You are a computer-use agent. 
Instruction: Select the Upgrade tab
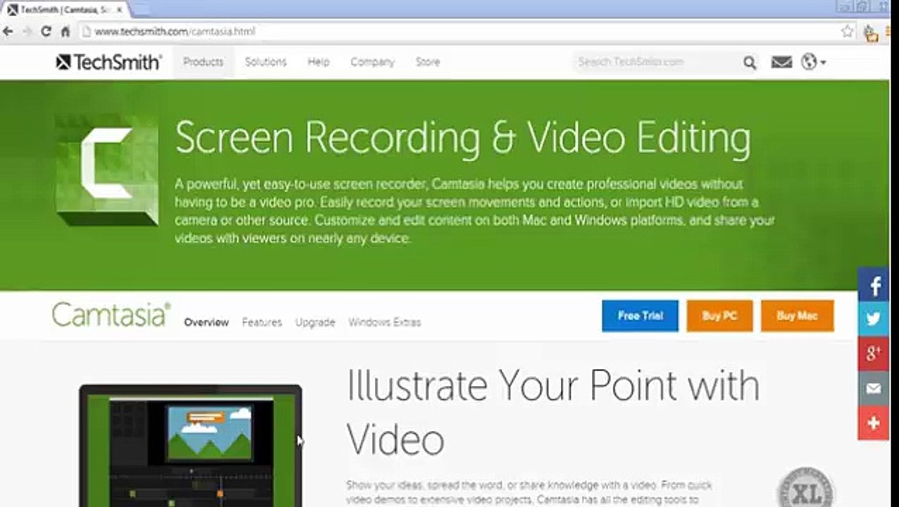pyautogui.click(x=315, y=323)
